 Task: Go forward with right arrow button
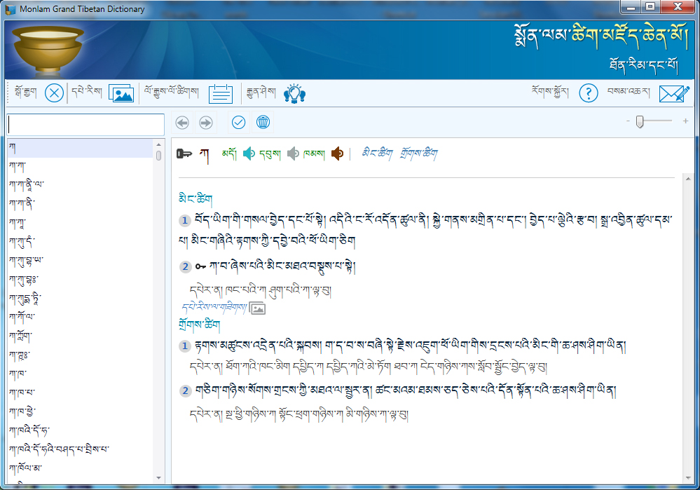tap(206, 123)
